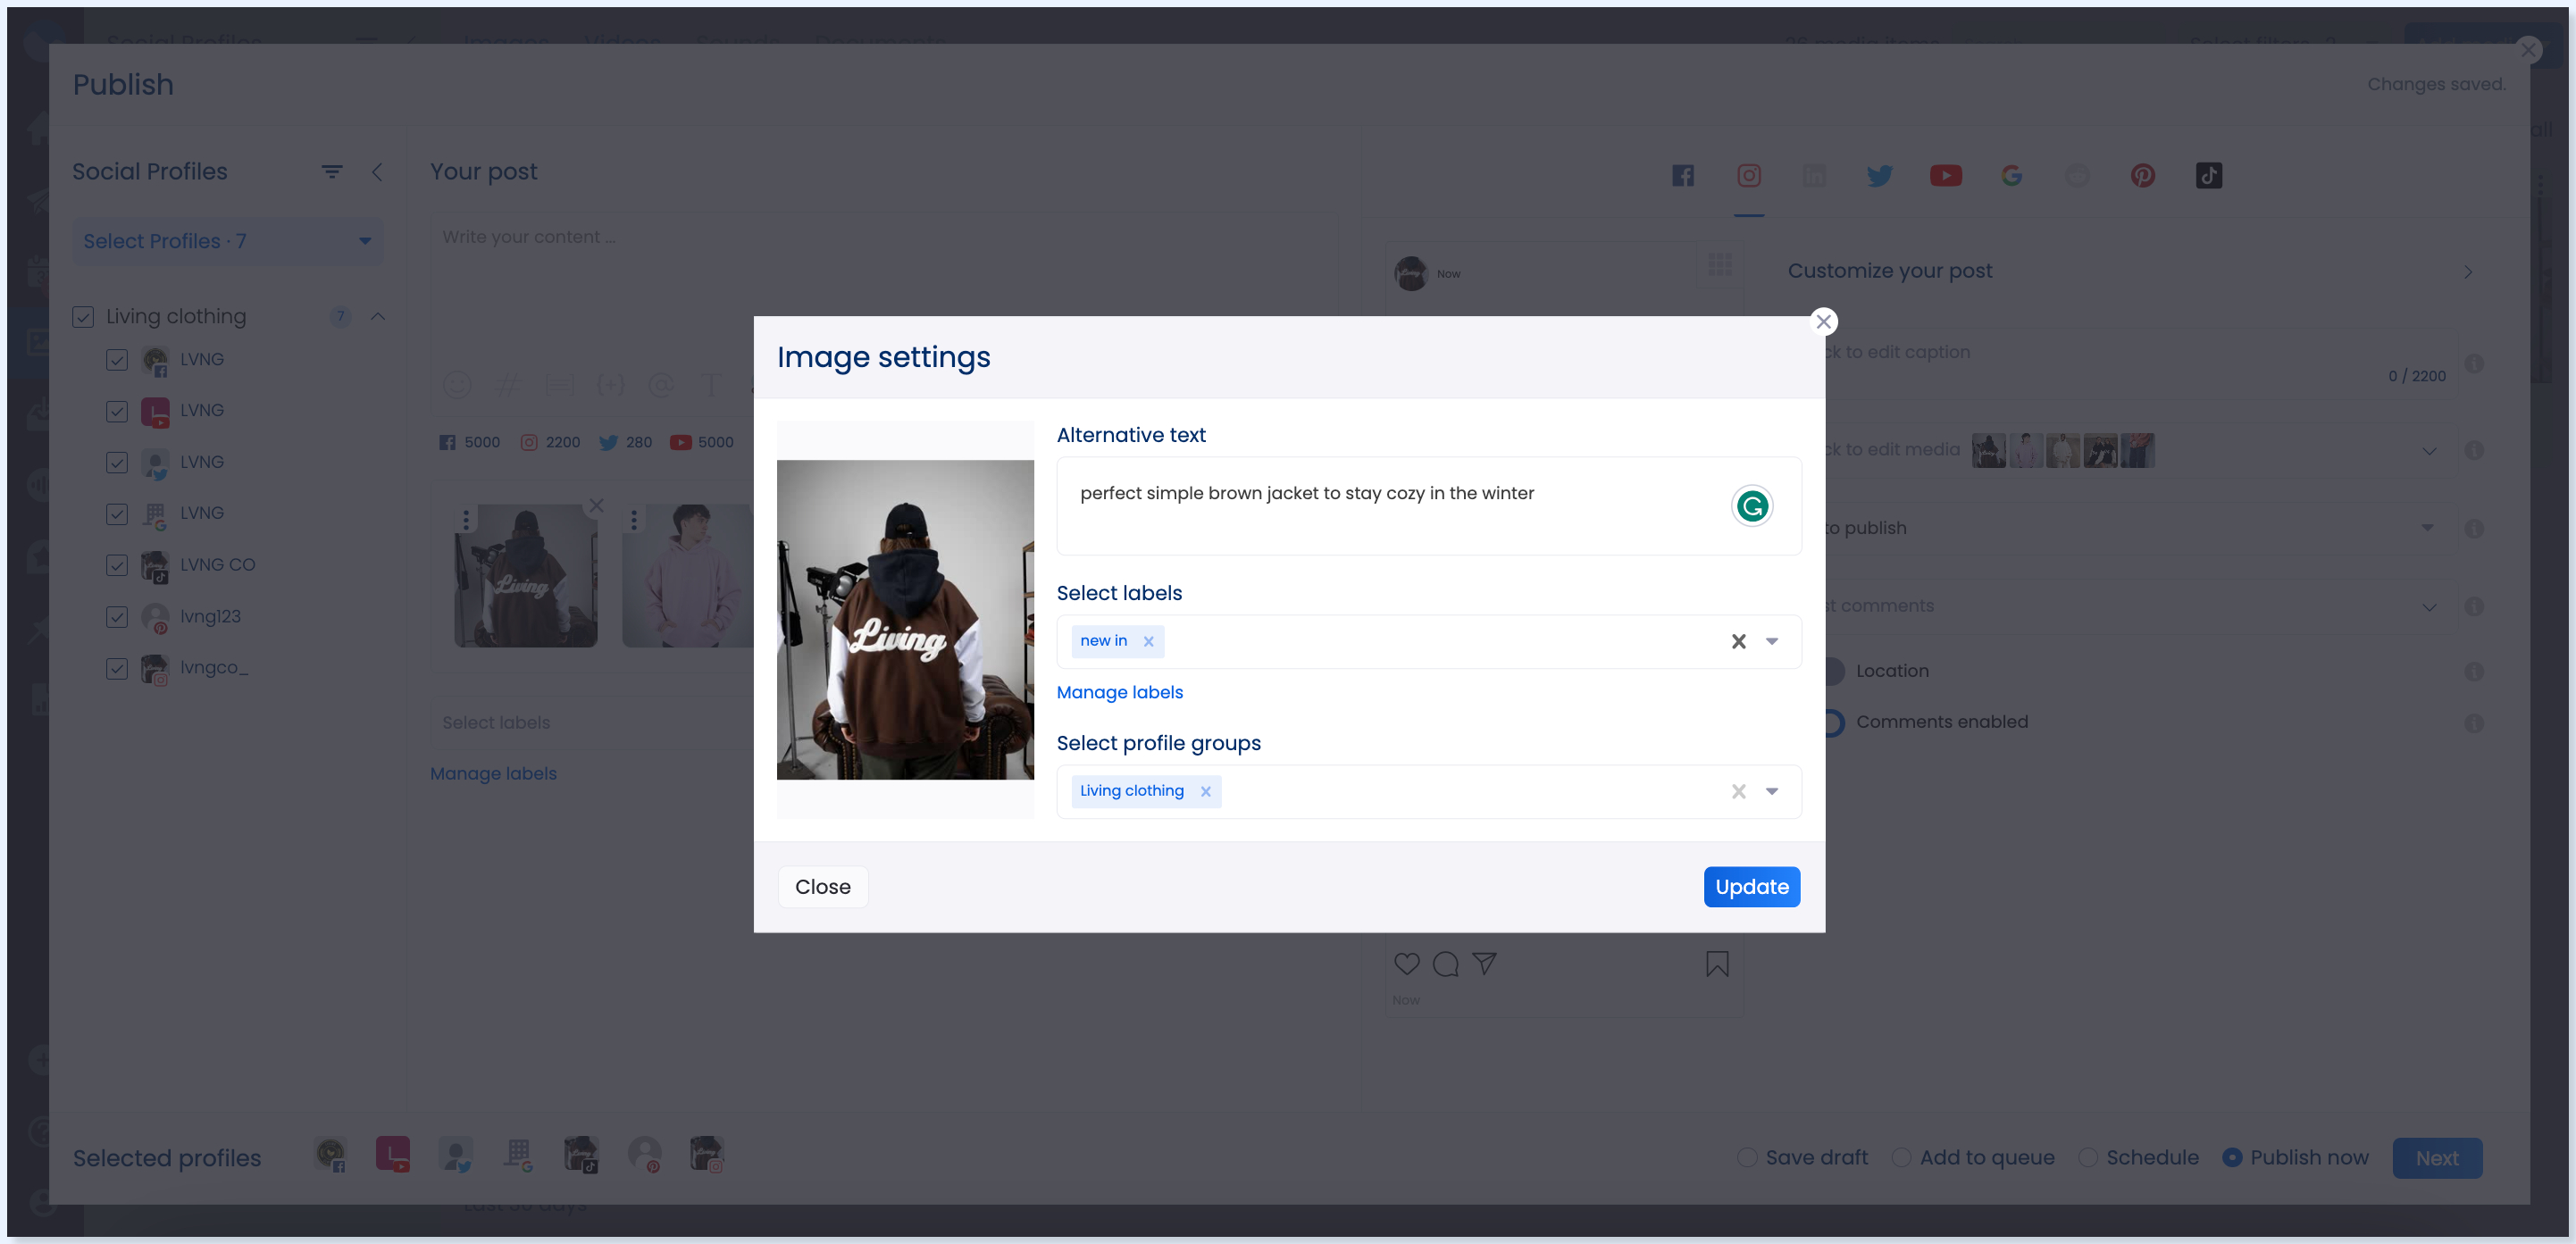Viewport: 2576px width, 1244px height.
Task: Remove the 'Living clothing' group chip
Action: point(1206,792)
